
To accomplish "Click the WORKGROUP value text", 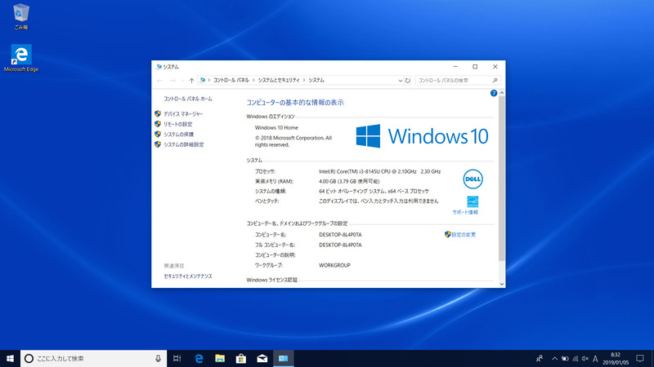I will click(334, 265).
